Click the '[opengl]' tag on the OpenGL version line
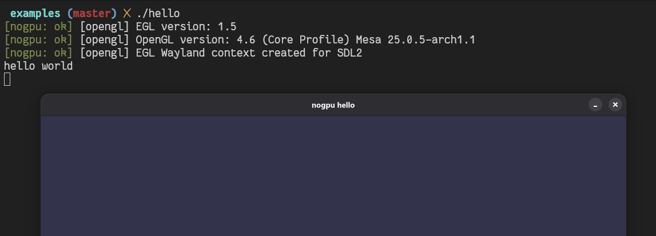Viewport: 656px width, 236px height. [x=105, y=39]
